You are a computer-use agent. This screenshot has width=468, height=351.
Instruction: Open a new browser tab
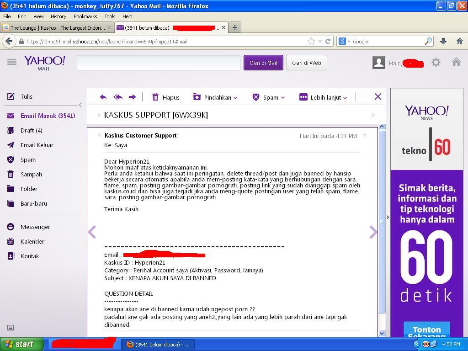click(x=235, y=27)
